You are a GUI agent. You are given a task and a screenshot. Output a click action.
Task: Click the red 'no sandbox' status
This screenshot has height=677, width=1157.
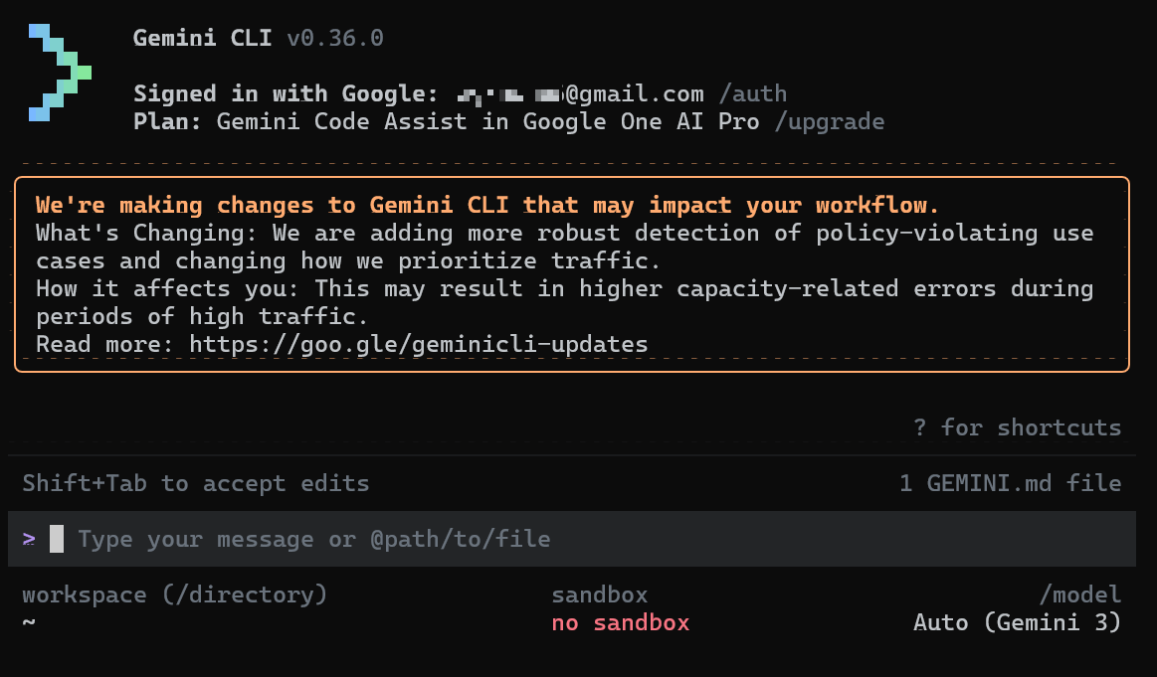pyautogui.click(x=620, y=623)
